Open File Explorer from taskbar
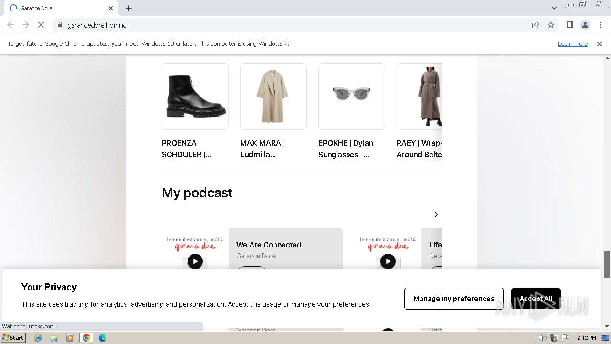The height and width of the screenshot is (344, 611). [54, 338]
